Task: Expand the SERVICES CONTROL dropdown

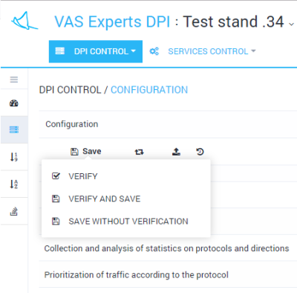Action: click(x=212, y=51)
